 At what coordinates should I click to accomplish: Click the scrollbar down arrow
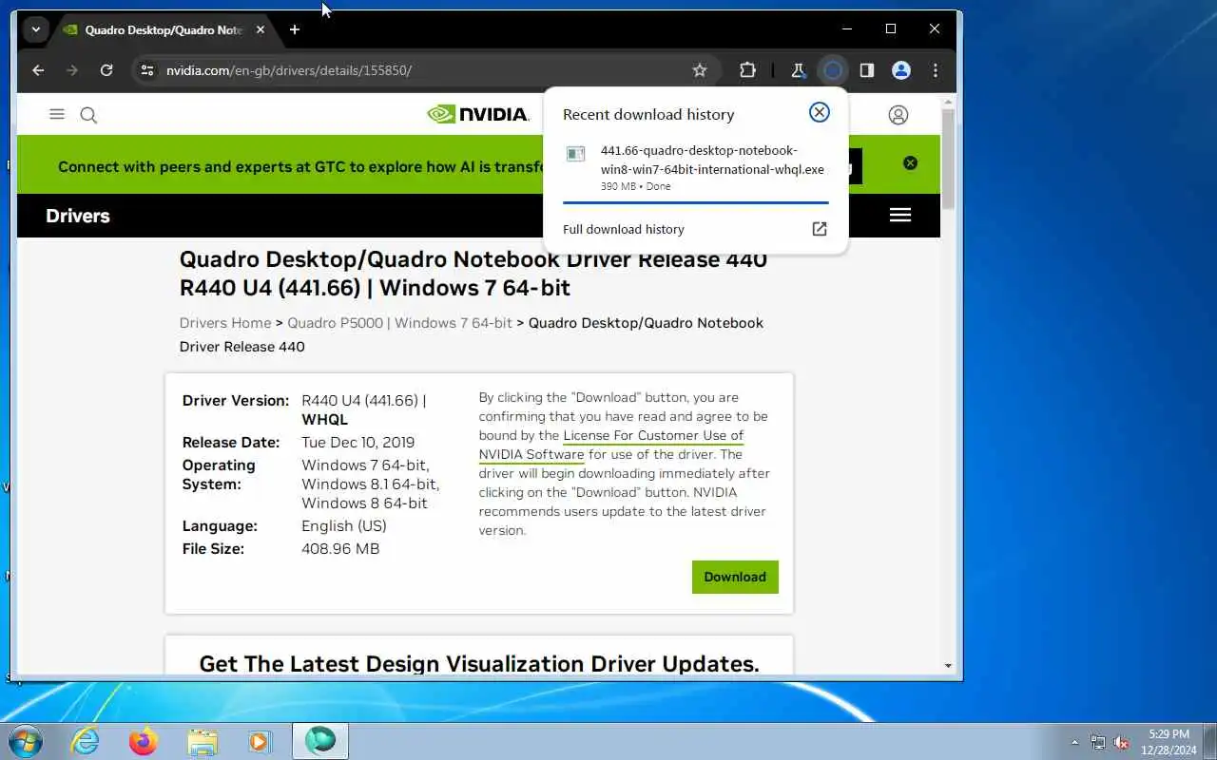click(x=947, y=666)
